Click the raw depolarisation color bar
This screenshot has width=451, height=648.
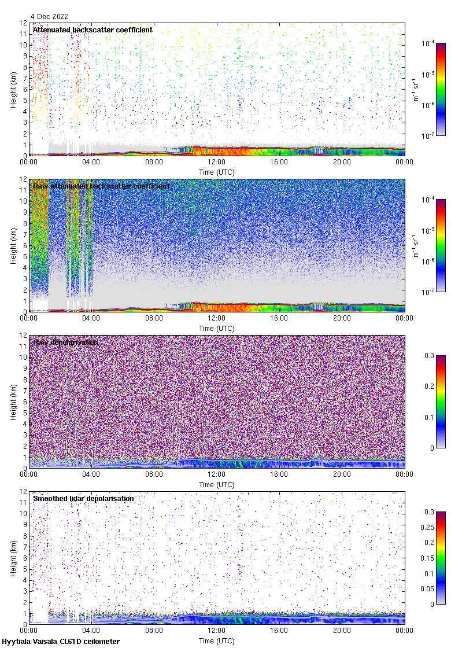pos(441,402)
